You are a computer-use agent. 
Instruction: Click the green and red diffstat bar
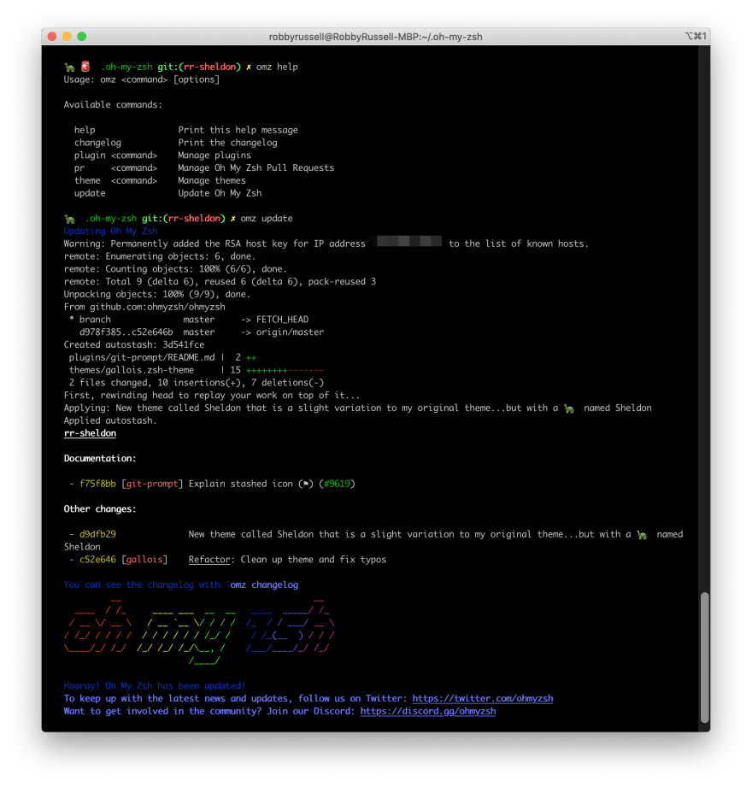[285, 370]
